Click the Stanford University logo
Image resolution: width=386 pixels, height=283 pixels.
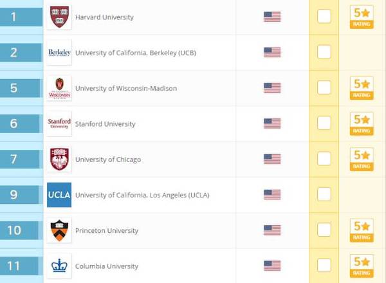click(x=59, y=123)
